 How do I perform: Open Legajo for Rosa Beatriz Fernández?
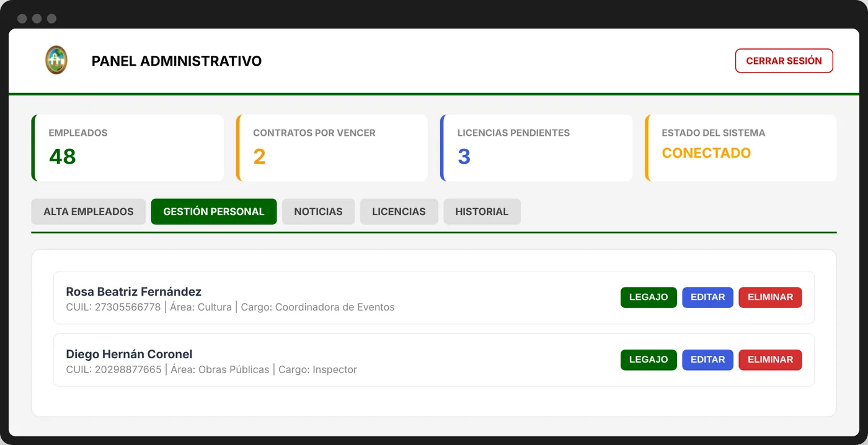point(649,297)
